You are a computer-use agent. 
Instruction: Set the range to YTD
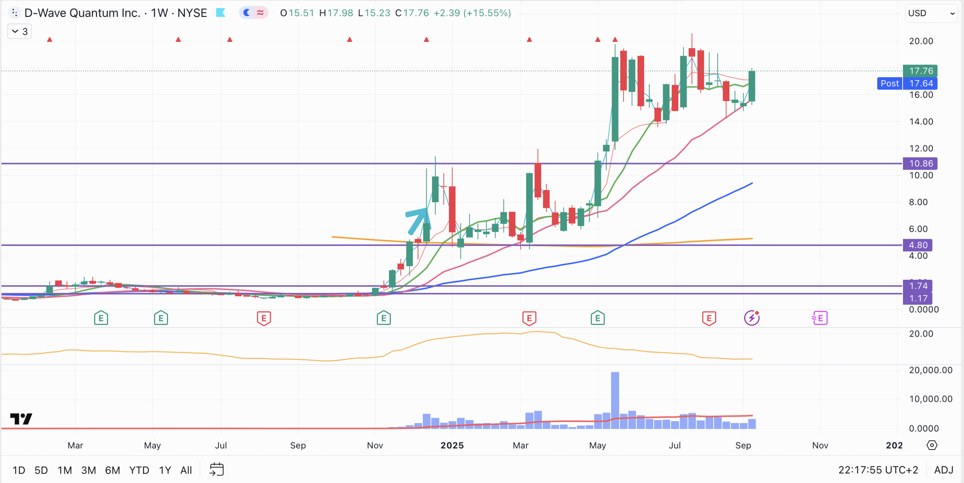[139, 470]
